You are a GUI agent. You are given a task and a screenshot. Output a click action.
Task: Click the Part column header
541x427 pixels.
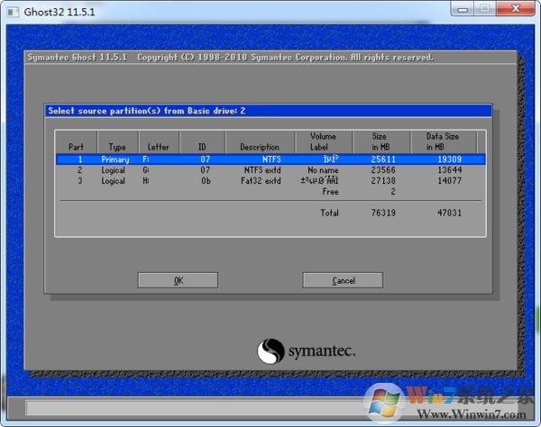[76, 147]
